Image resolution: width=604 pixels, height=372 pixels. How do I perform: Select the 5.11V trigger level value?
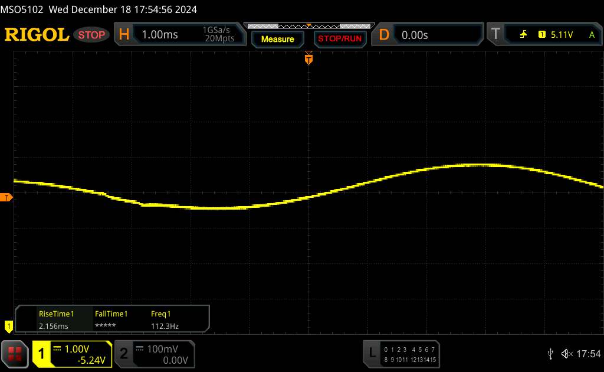tap(562, 35)
